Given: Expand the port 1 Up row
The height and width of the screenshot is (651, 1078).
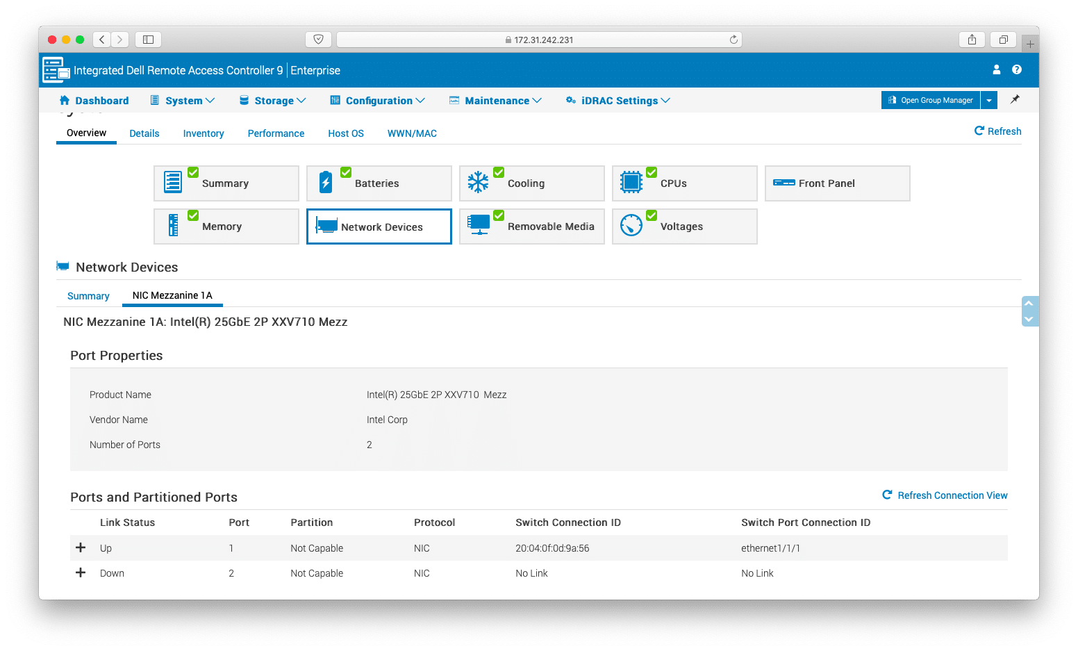Looking at the screenshot, I should 81,547.
